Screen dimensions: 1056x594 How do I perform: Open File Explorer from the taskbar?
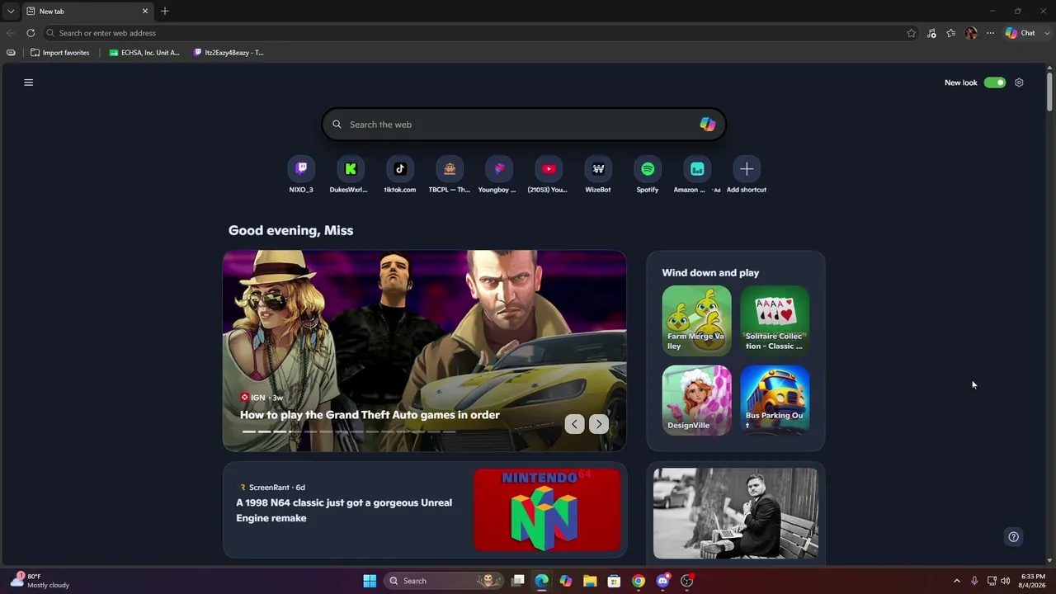pos(590,581)
